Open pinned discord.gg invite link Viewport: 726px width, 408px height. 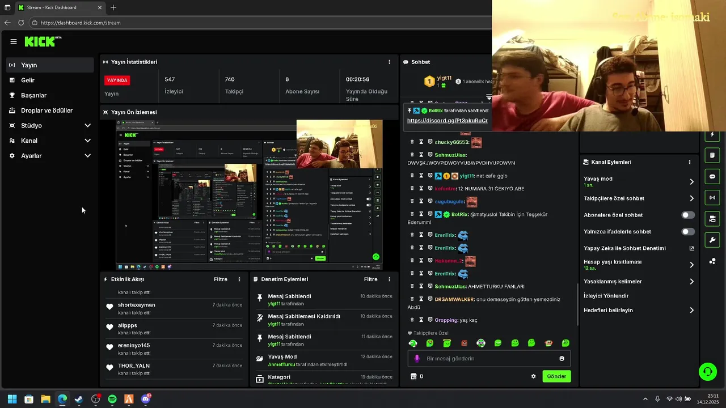(448, 121)
